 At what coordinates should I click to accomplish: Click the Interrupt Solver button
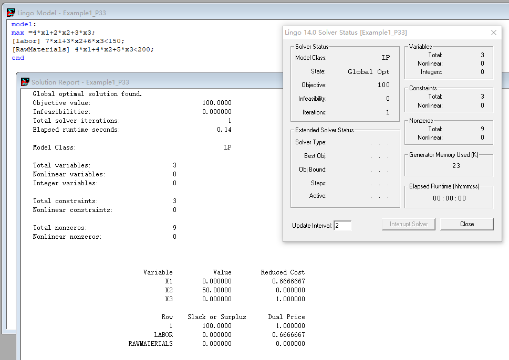409,224
